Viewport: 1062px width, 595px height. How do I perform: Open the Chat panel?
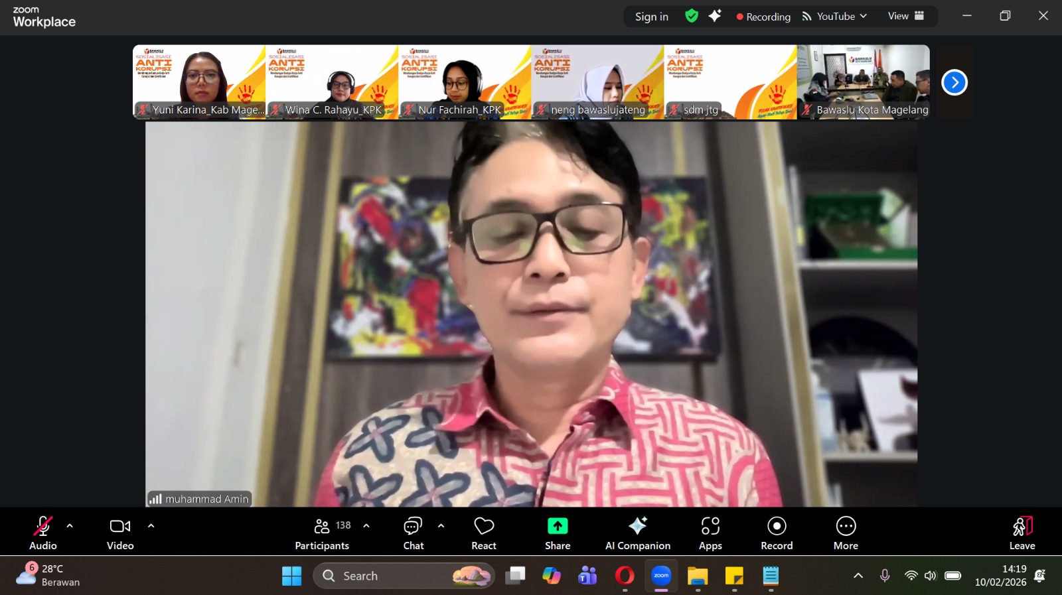click(x=414, y=533)
